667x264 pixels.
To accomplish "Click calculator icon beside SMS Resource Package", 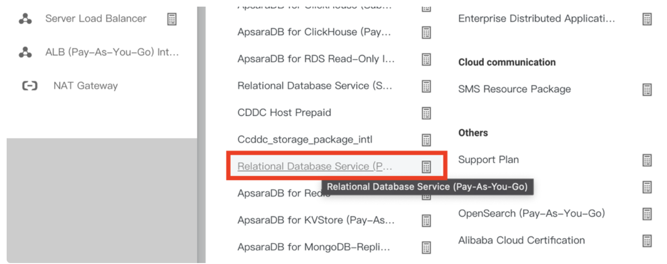I will coord(647,89).
